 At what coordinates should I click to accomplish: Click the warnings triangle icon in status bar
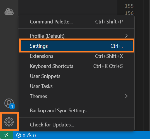[29, 135]
